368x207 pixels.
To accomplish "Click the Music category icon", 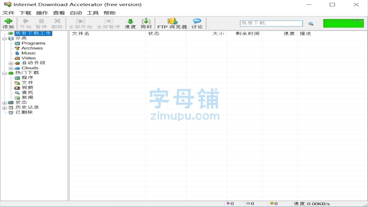I will [x=17, y=53].
